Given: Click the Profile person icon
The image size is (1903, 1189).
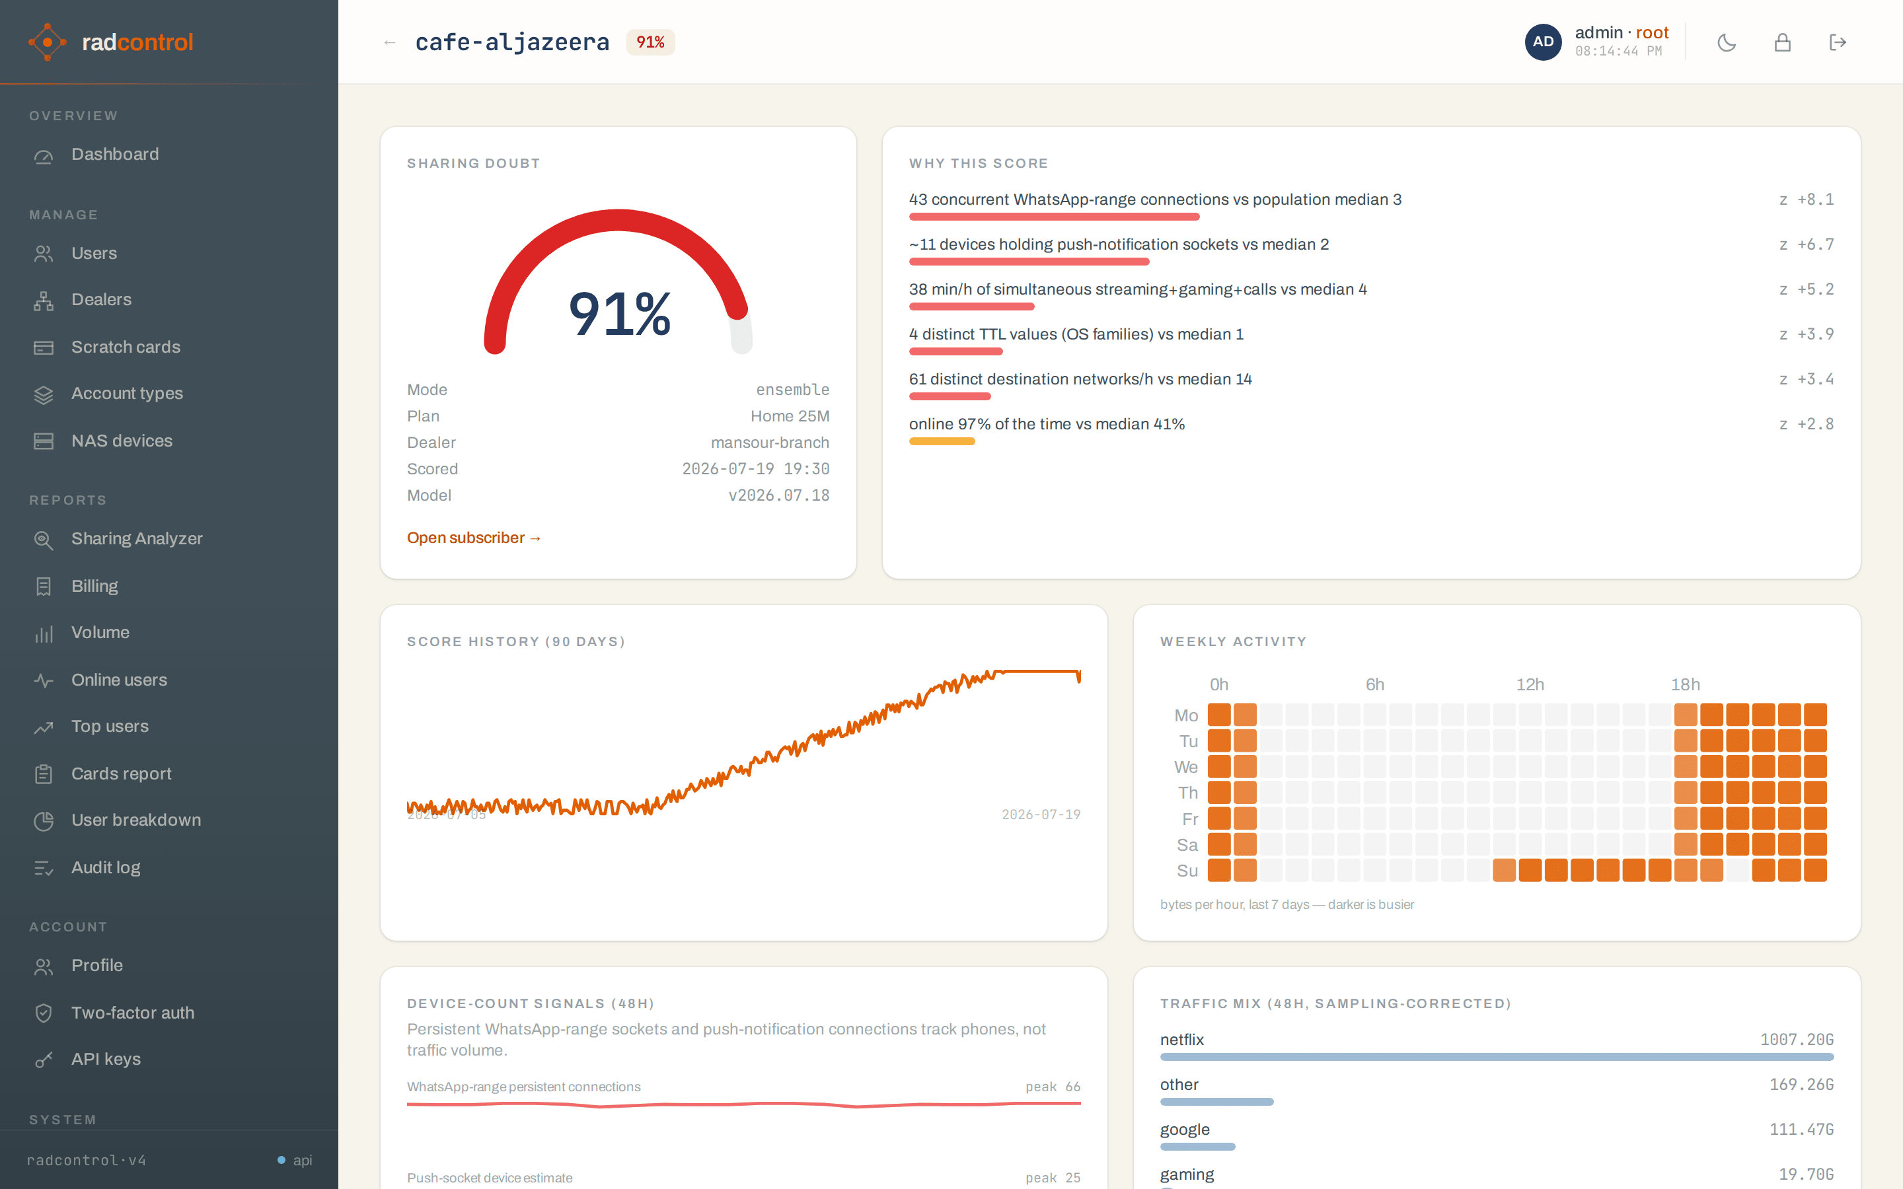Looking at the screenshot, I should 44,966.
